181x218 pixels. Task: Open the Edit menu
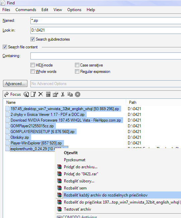45,10
